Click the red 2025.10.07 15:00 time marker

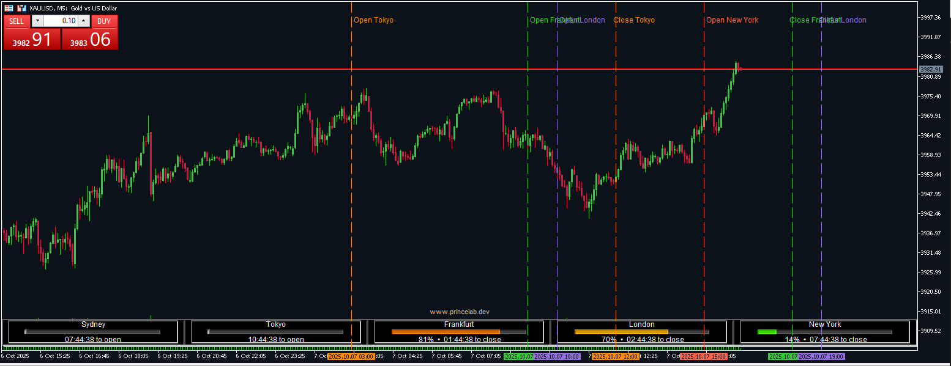pyautogui.click(x=704, y=356)
